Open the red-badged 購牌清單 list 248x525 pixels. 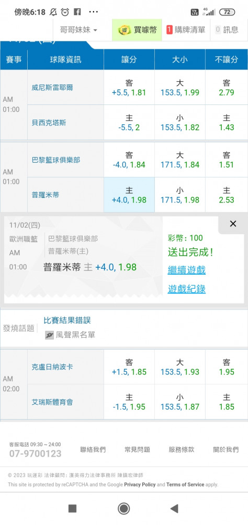(x=186, y=30)
